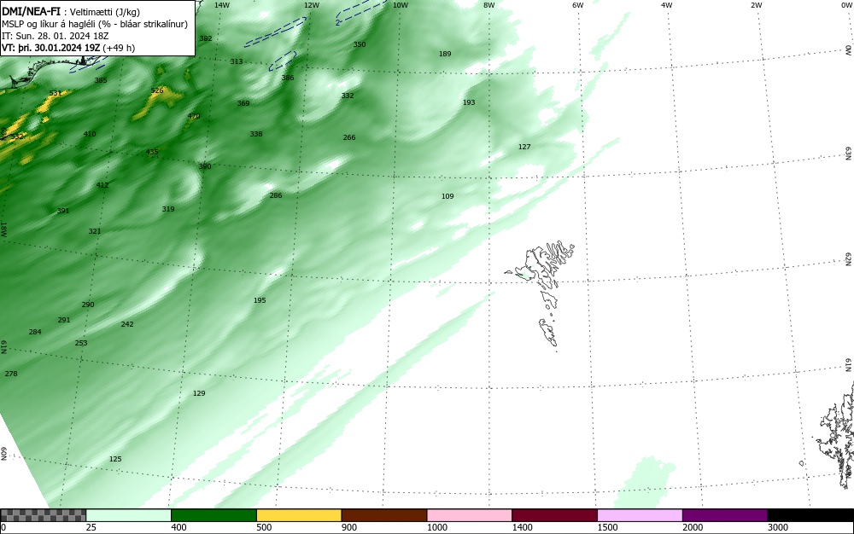Click the CAPE value 435
Image resolution: width=854 pixels, height=534 pixels.
point(152,152)
